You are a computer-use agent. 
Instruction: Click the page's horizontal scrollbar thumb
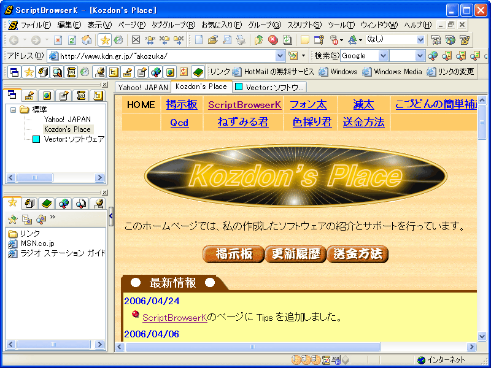tap(252, 347)
